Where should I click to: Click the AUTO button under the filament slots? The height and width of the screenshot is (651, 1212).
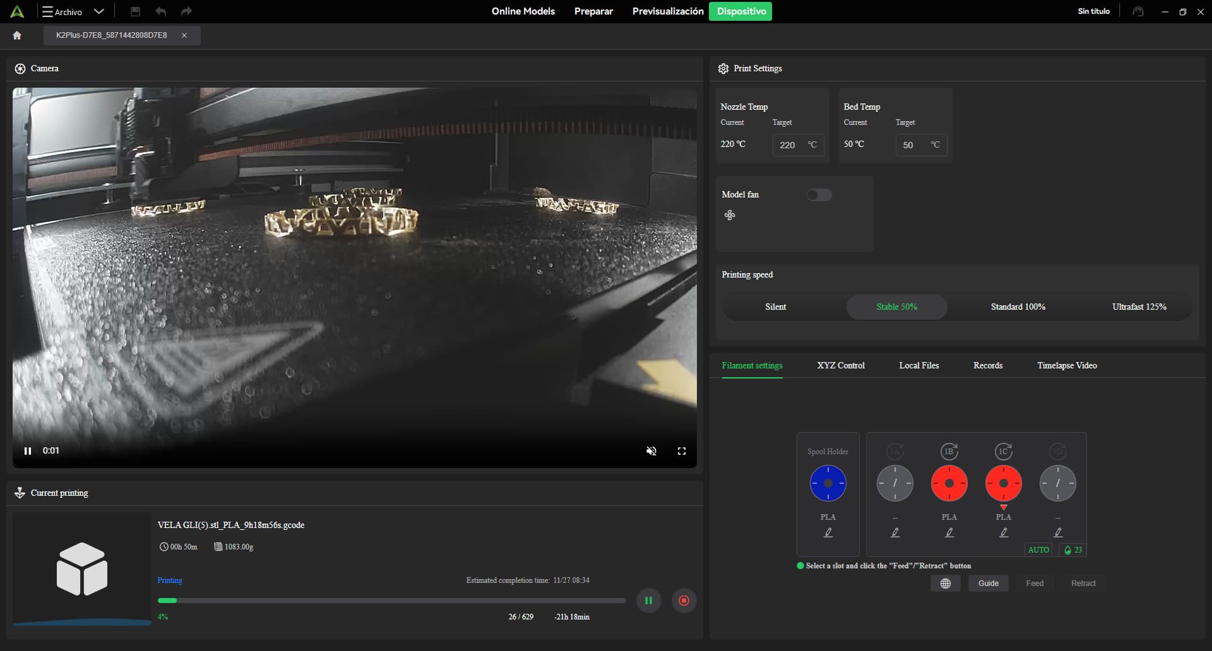(1038, 550)
